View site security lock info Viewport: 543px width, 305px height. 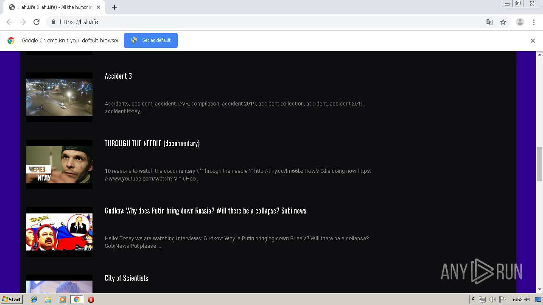[x=53, y=22]
